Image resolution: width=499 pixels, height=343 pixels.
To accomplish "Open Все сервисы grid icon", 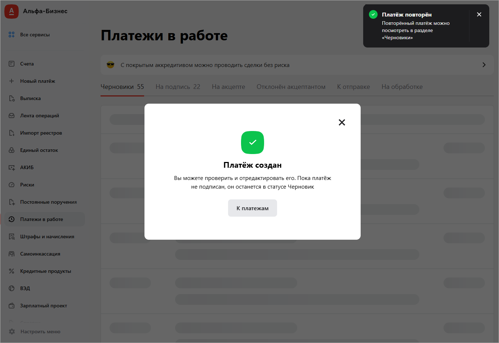I will 12,35.
